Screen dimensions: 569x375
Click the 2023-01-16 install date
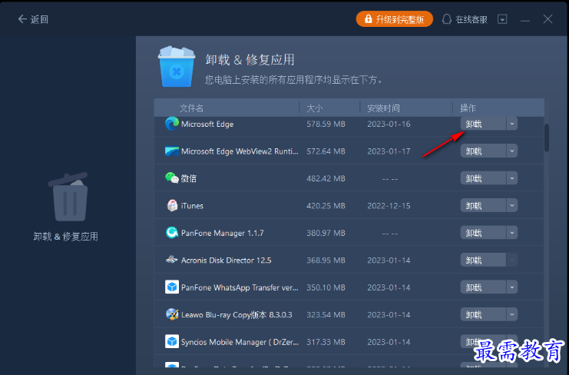(x=389, y=124)
